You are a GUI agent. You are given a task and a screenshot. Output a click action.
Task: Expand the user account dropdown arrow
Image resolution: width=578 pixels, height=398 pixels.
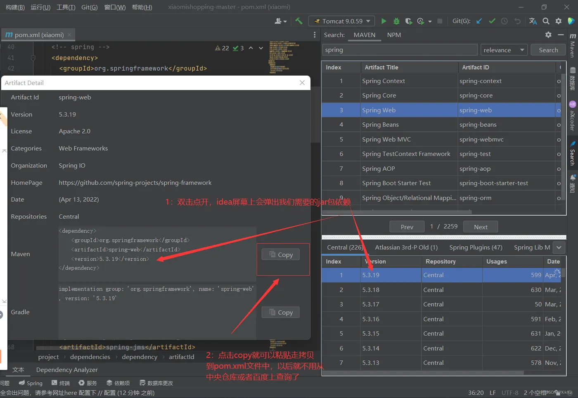285,21
